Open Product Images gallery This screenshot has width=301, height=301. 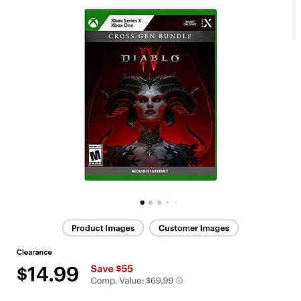click(x=103, y=228)
